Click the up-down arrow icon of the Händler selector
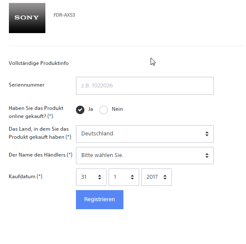Screen dimensions: 246x244 point(207,155)
